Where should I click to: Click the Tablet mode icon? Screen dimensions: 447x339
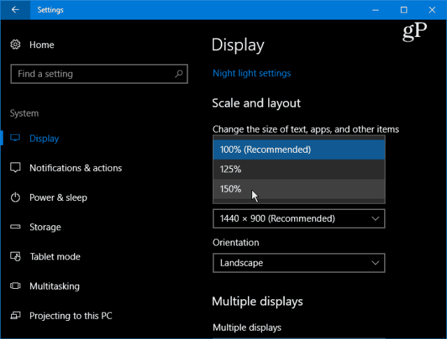point(15,257)
